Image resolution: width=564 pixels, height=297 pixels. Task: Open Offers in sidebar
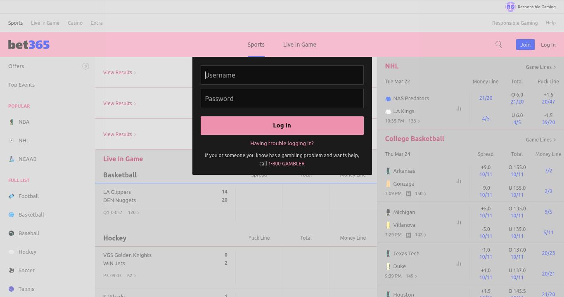16,66
